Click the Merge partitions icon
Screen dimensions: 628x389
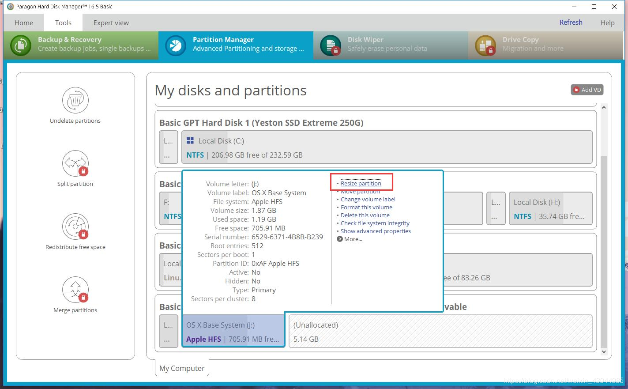click(75, 290)
